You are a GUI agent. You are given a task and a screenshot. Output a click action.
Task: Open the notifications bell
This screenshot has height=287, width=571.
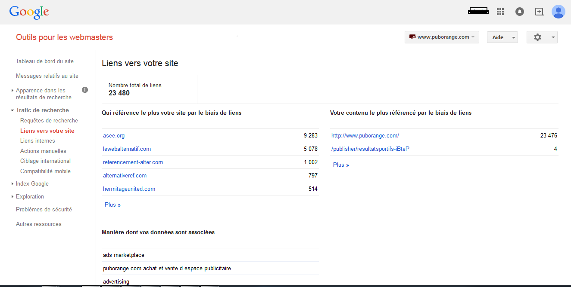tap(520, 12)
